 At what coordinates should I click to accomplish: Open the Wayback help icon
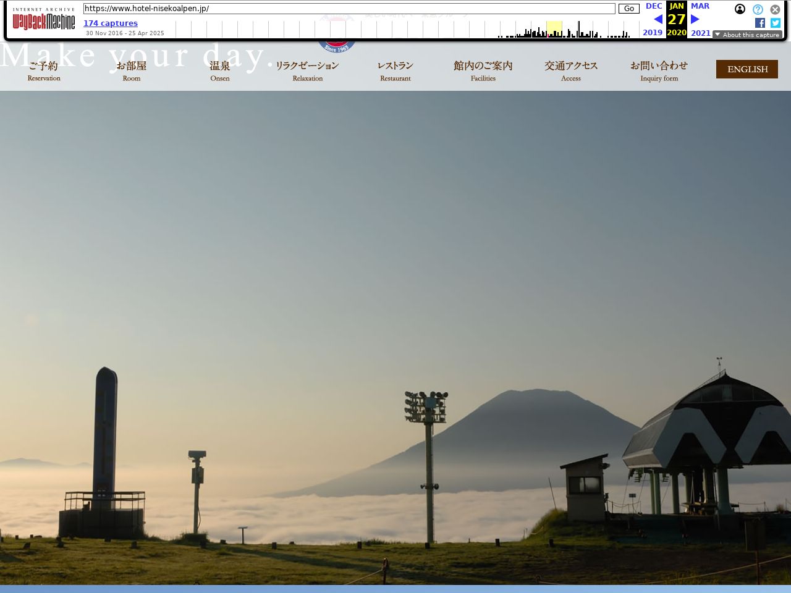click(758, 9)
